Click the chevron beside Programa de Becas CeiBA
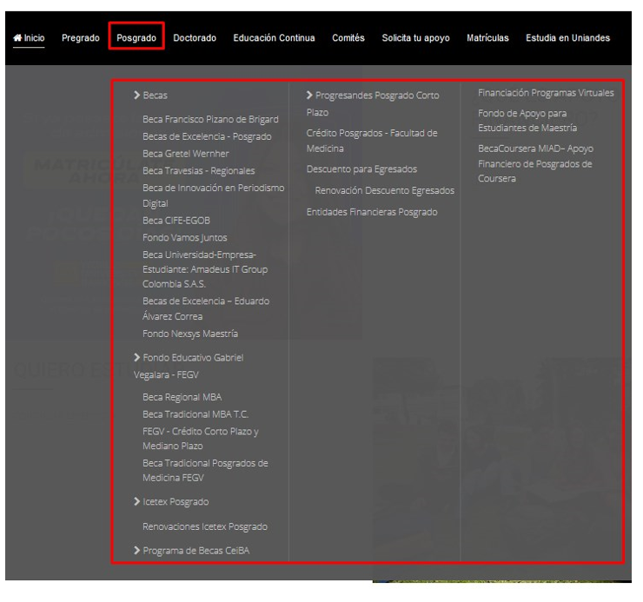Viewport: 643px width, 602px height. (137, 551)
